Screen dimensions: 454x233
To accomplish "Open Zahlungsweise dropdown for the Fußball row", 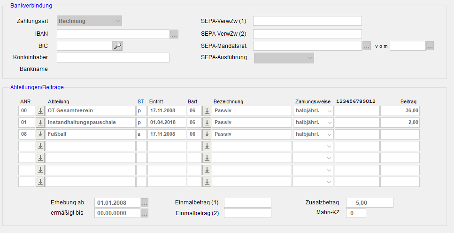I will [313, 134].
